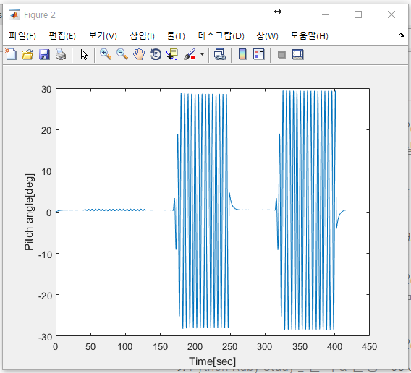Click the Pitch angle[deg] axis label
Viewport: 411px width, 373px height.
click(x=29, y=212)
